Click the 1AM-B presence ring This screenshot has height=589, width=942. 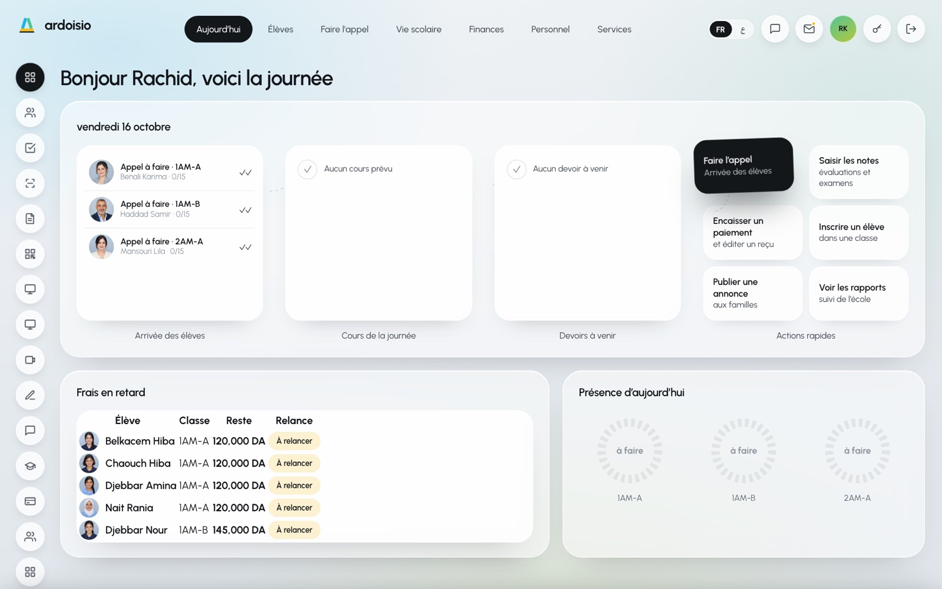pyautogui.click(x=744, y=451)
